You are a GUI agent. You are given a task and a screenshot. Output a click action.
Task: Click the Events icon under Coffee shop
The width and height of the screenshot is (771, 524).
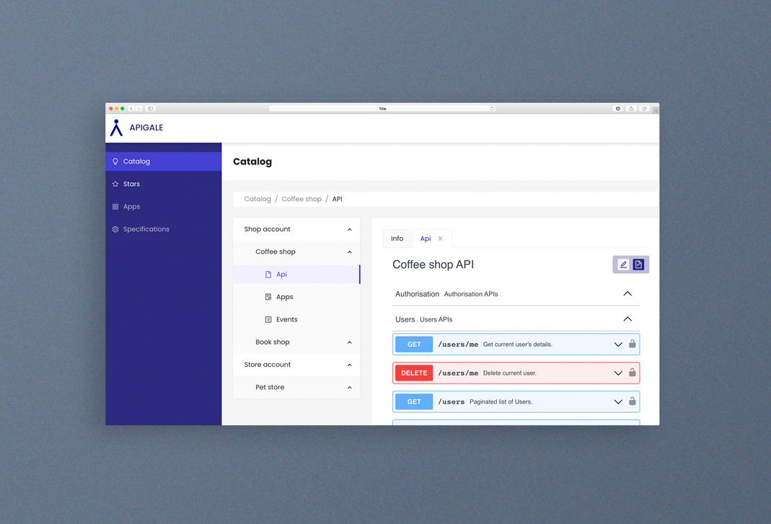(270, 319)
